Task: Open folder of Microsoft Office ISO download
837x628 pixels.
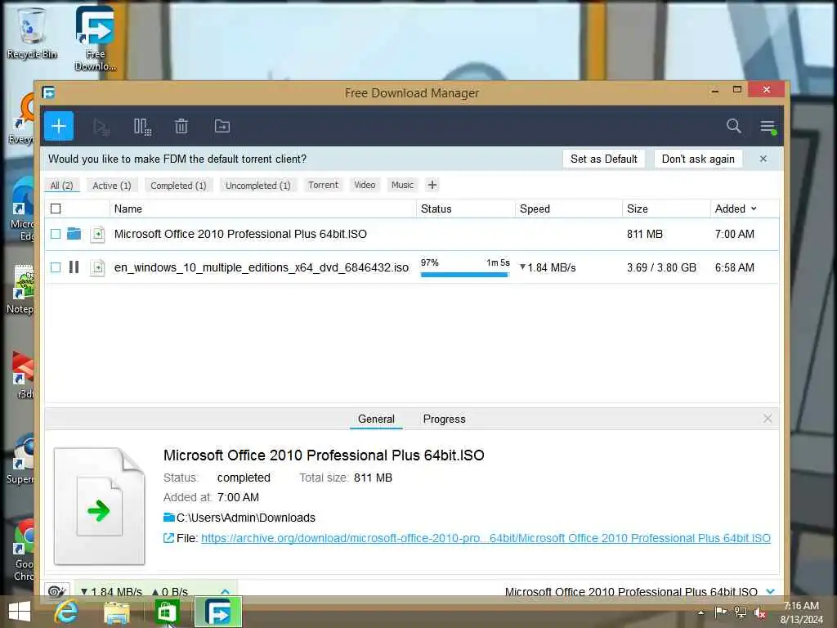Action: [74, 234]
